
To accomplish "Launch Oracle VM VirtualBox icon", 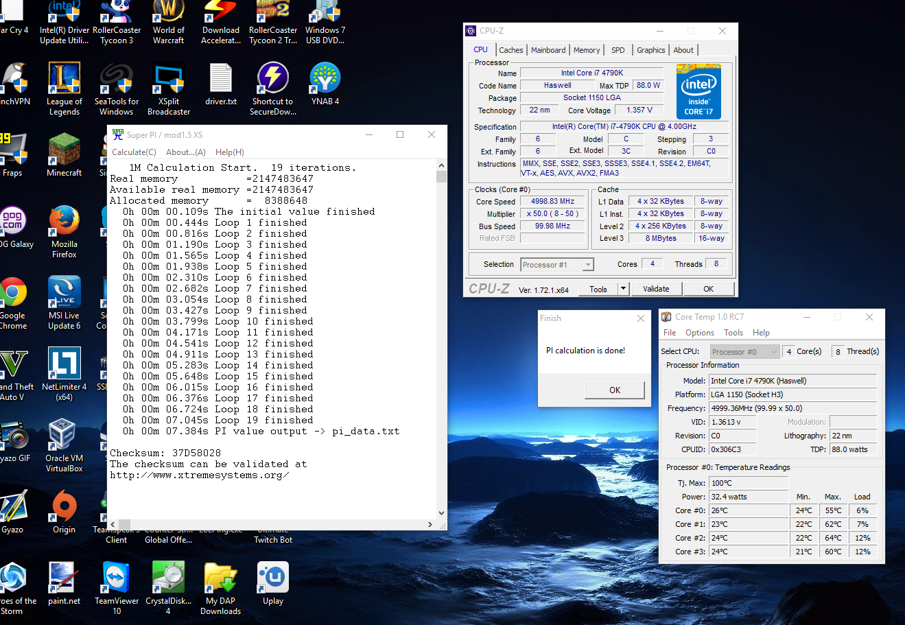I will [64, 446].
